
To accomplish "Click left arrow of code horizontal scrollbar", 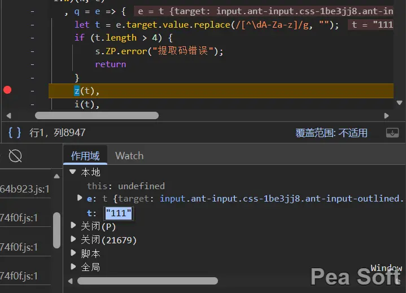I will [9, 116].
